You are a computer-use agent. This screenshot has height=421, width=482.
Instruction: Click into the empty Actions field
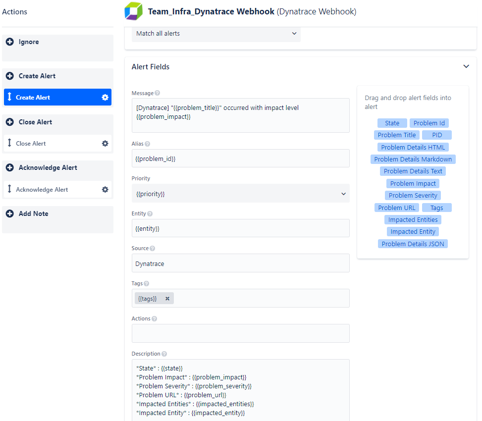click(241, 333)
